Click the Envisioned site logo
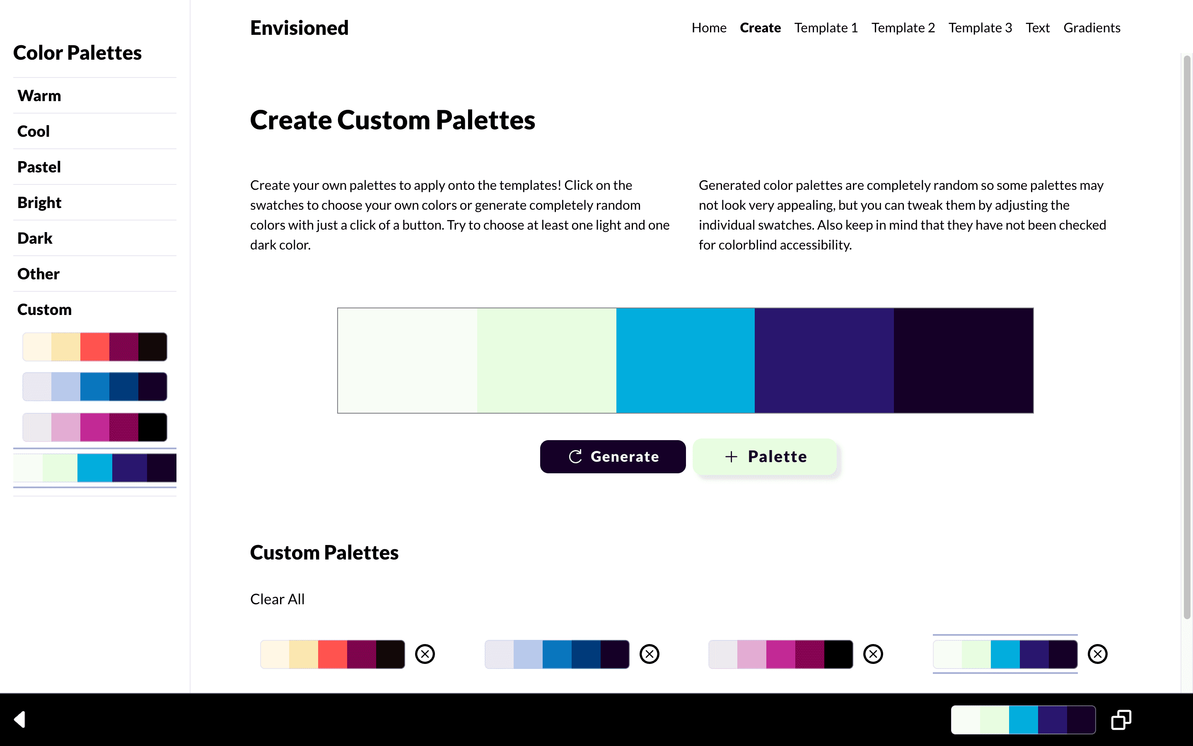The height and width of the screenshot is (746, 1193). tap(299, 28)
